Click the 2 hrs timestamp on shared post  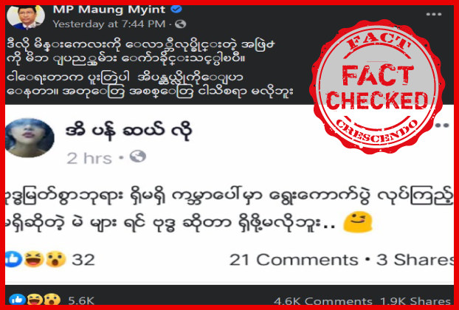[x=89, y=159]
